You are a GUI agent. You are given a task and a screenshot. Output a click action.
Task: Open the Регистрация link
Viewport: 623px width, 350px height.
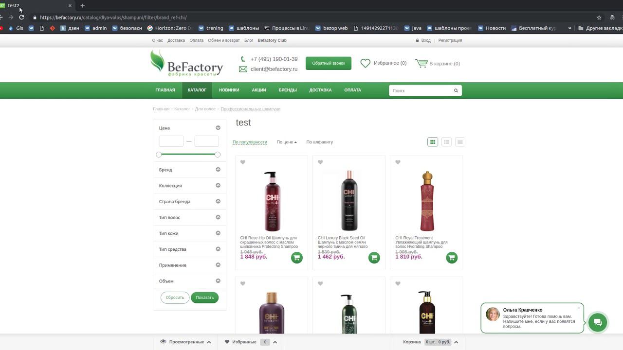[x=450, y=40]
